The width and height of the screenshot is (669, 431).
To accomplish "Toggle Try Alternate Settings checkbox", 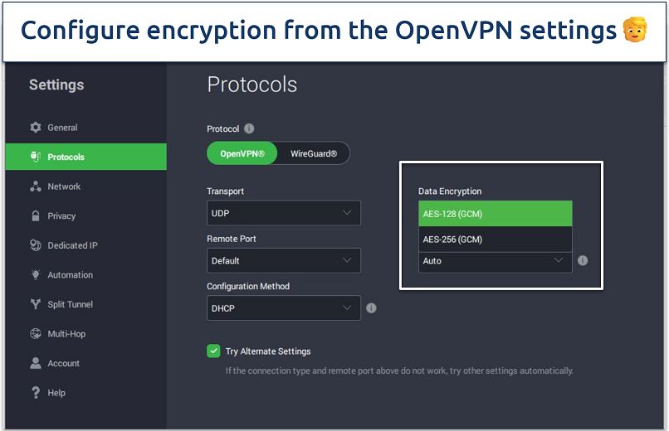I will point(213,351).
